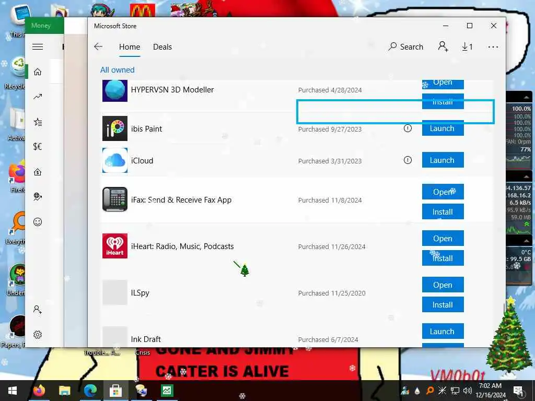Click the Money window title
This screenshot has height=401, width=535.
click(41, 26)
